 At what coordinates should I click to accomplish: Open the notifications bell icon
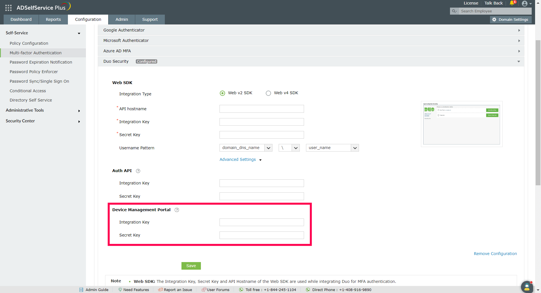[x=512, y=3]
